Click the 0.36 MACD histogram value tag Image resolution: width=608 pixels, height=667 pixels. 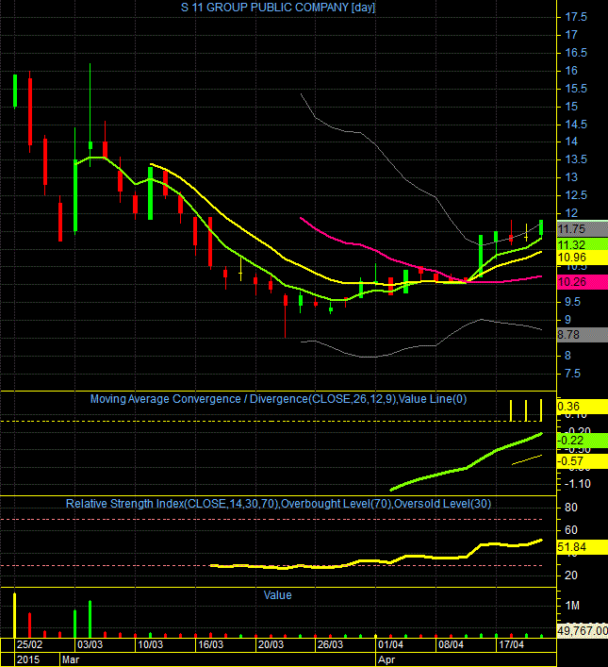pyautogui.click(x=583, y=407)
